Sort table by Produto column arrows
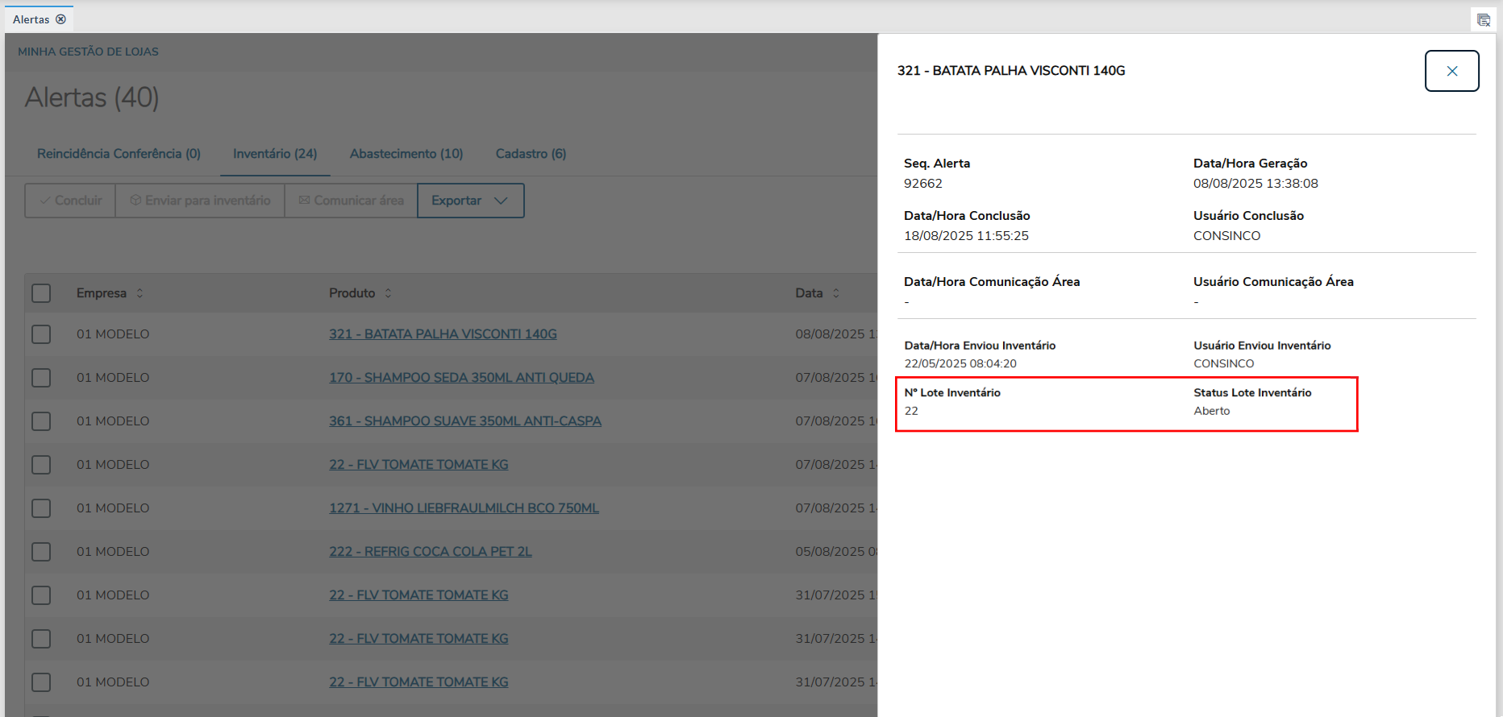 (388, 293)
